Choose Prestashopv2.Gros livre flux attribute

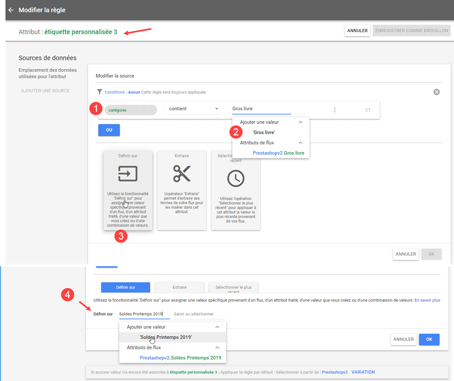[x=278, y=153]
